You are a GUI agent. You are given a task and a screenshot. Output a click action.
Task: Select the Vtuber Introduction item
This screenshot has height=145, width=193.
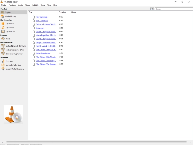pyautogui.click(x=43, y=53)
